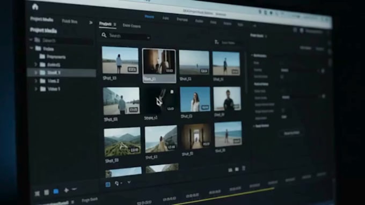This screenshot has height=205, width=365.
Task: Show hidden panel tabs with double chevron
Action: click(91, 22)
